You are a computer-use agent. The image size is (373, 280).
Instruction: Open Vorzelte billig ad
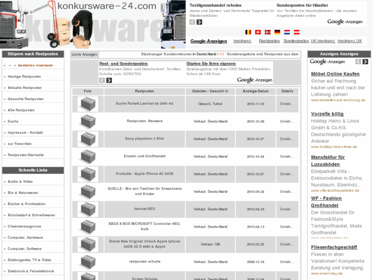point(327,114)
